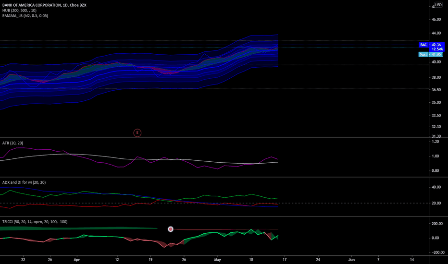This screenshot has height=264, width=448.
Task: Click the Apr date label on time axis
Action: point(76,260)
